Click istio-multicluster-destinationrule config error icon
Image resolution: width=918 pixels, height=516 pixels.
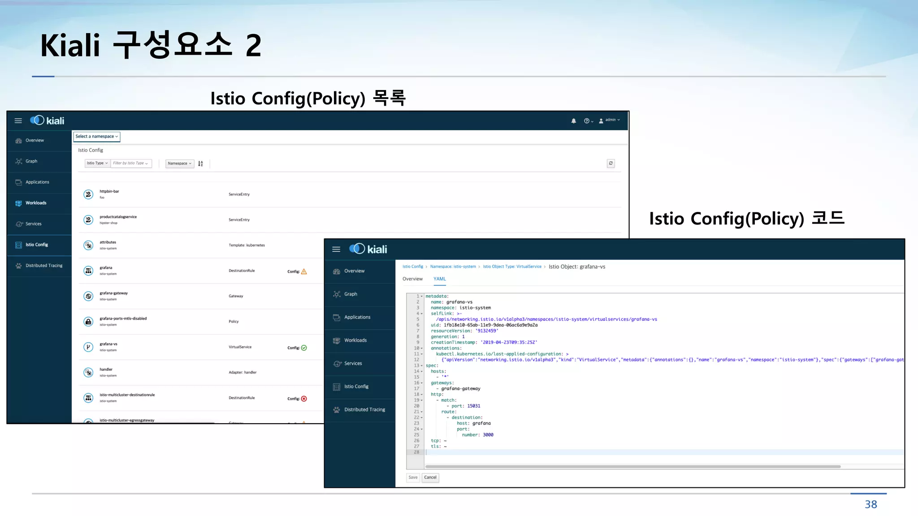pos(304,399)
